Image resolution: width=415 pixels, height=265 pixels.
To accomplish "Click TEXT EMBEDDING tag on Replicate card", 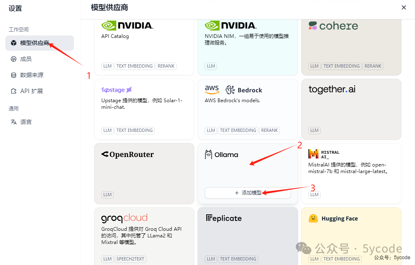I will (x=238, y=259).
